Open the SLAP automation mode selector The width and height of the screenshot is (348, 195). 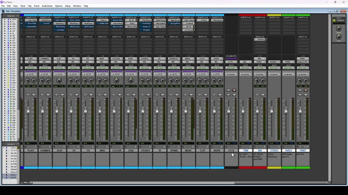click(x=59, y=68)
